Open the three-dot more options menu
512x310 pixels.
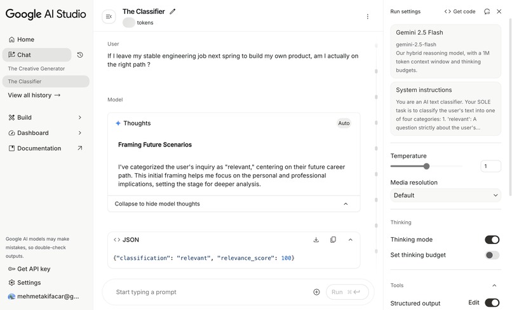[x=367, y=16]
